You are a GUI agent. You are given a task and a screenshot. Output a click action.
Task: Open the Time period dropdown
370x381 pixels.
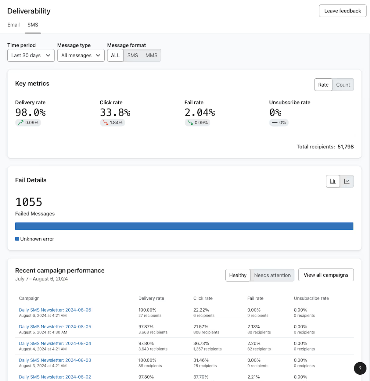pyautogui.click(x=31, y=55)
